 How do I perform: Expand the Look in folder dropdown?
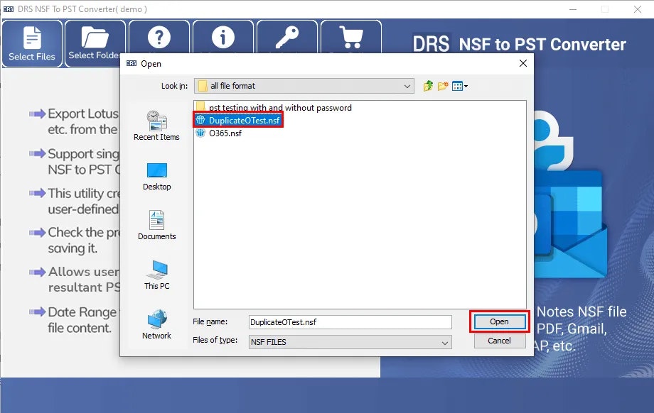click(x=407, y=86)
